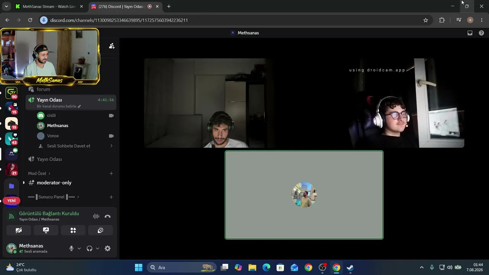Invite members with the add-person icon
489x275 pixels.
coord(112,46)
